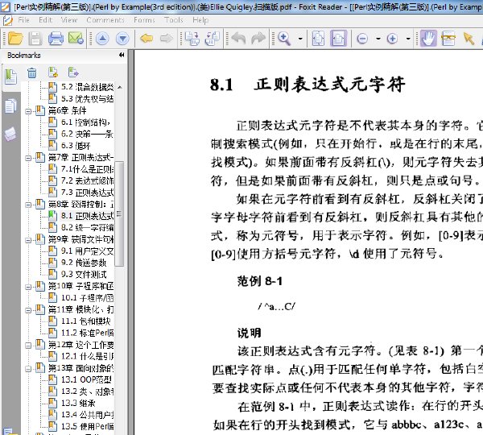
Task: Go to previous page with up arrow
Action: tap(102, 39)
